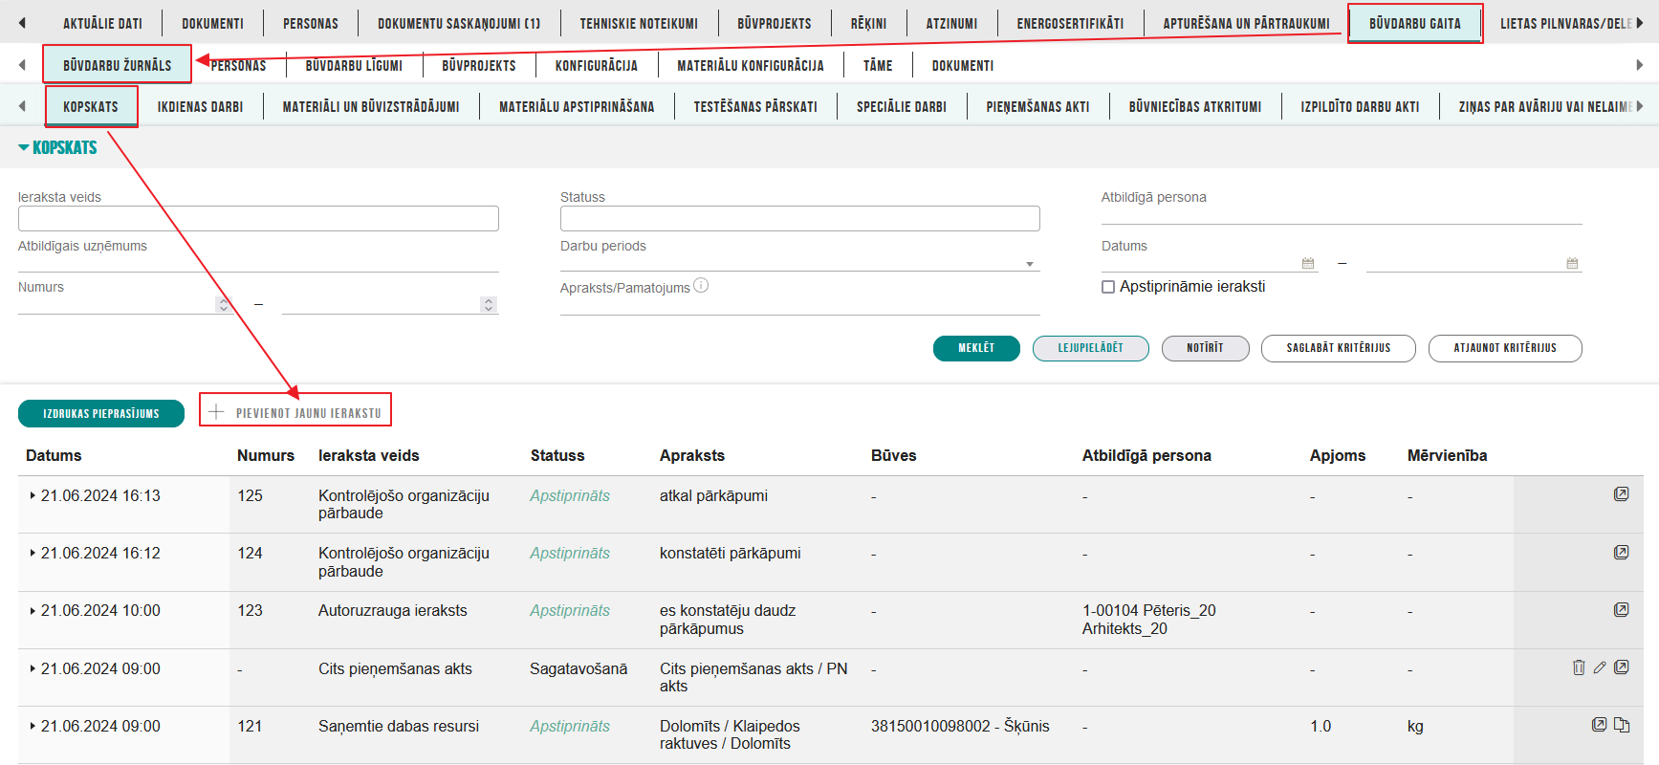1659x765 pixels.
Task: Click Apstiprināts status of entry 123
Action: click(x=570, y=610)
